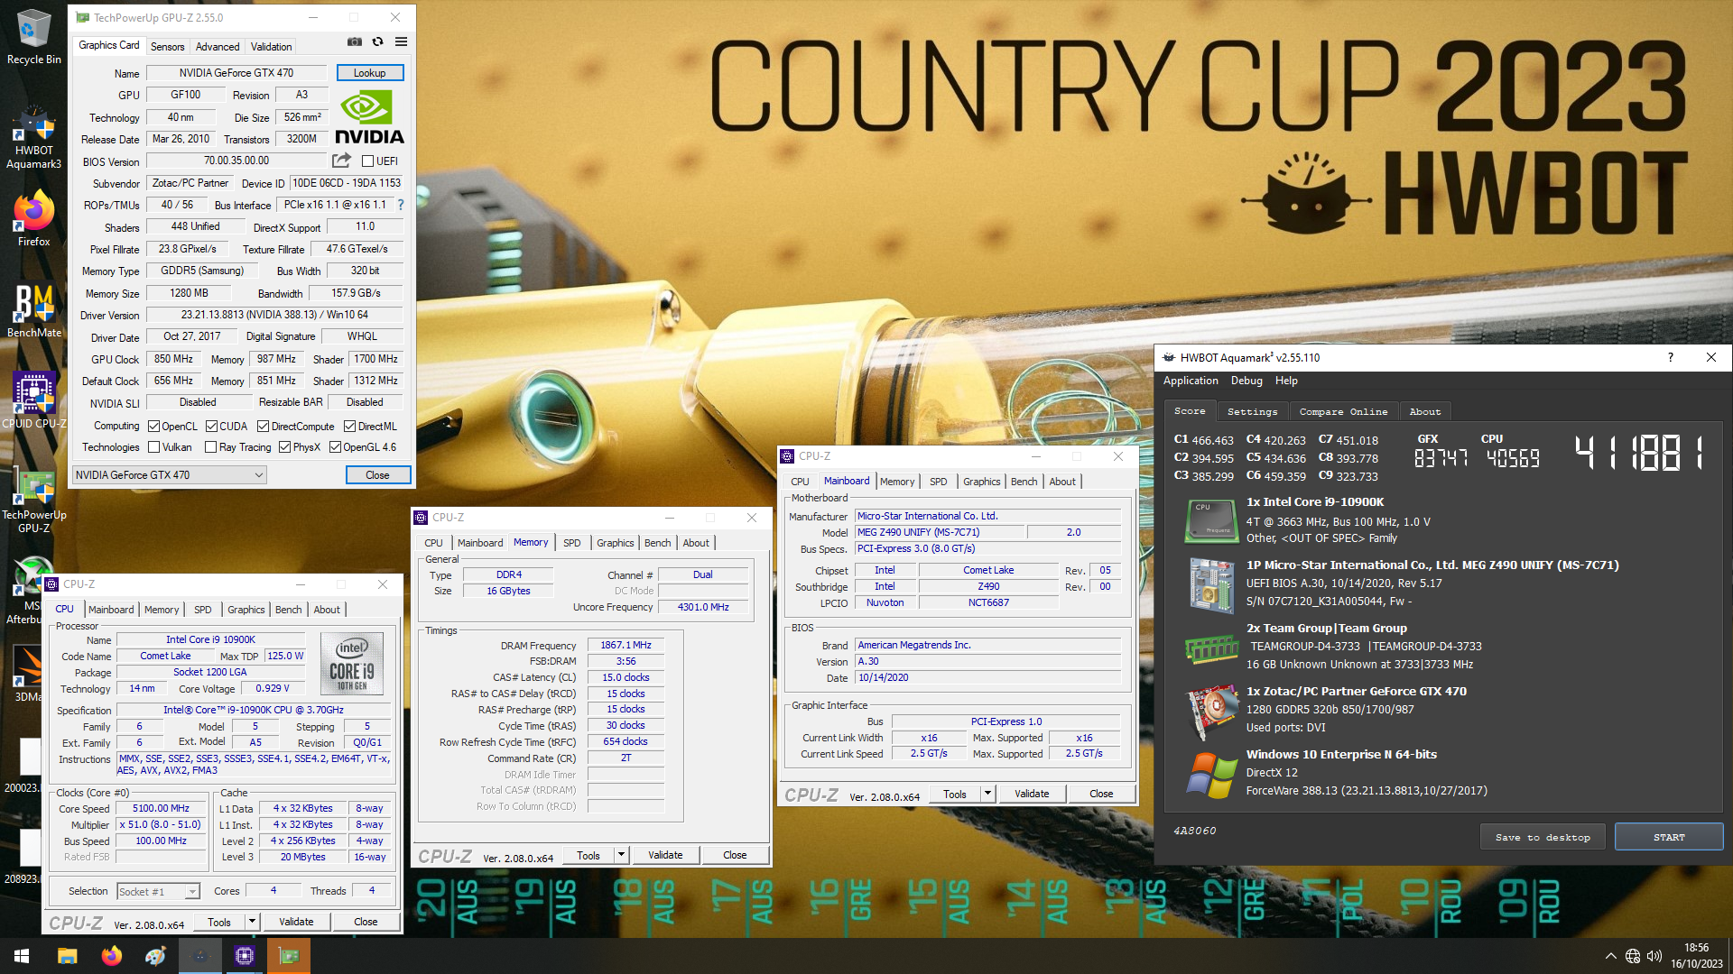This screenshot has width=1733, height=974.
Task: Expand Tools arrow in CPU-Z CPU window
Action: tap(253, 922)
